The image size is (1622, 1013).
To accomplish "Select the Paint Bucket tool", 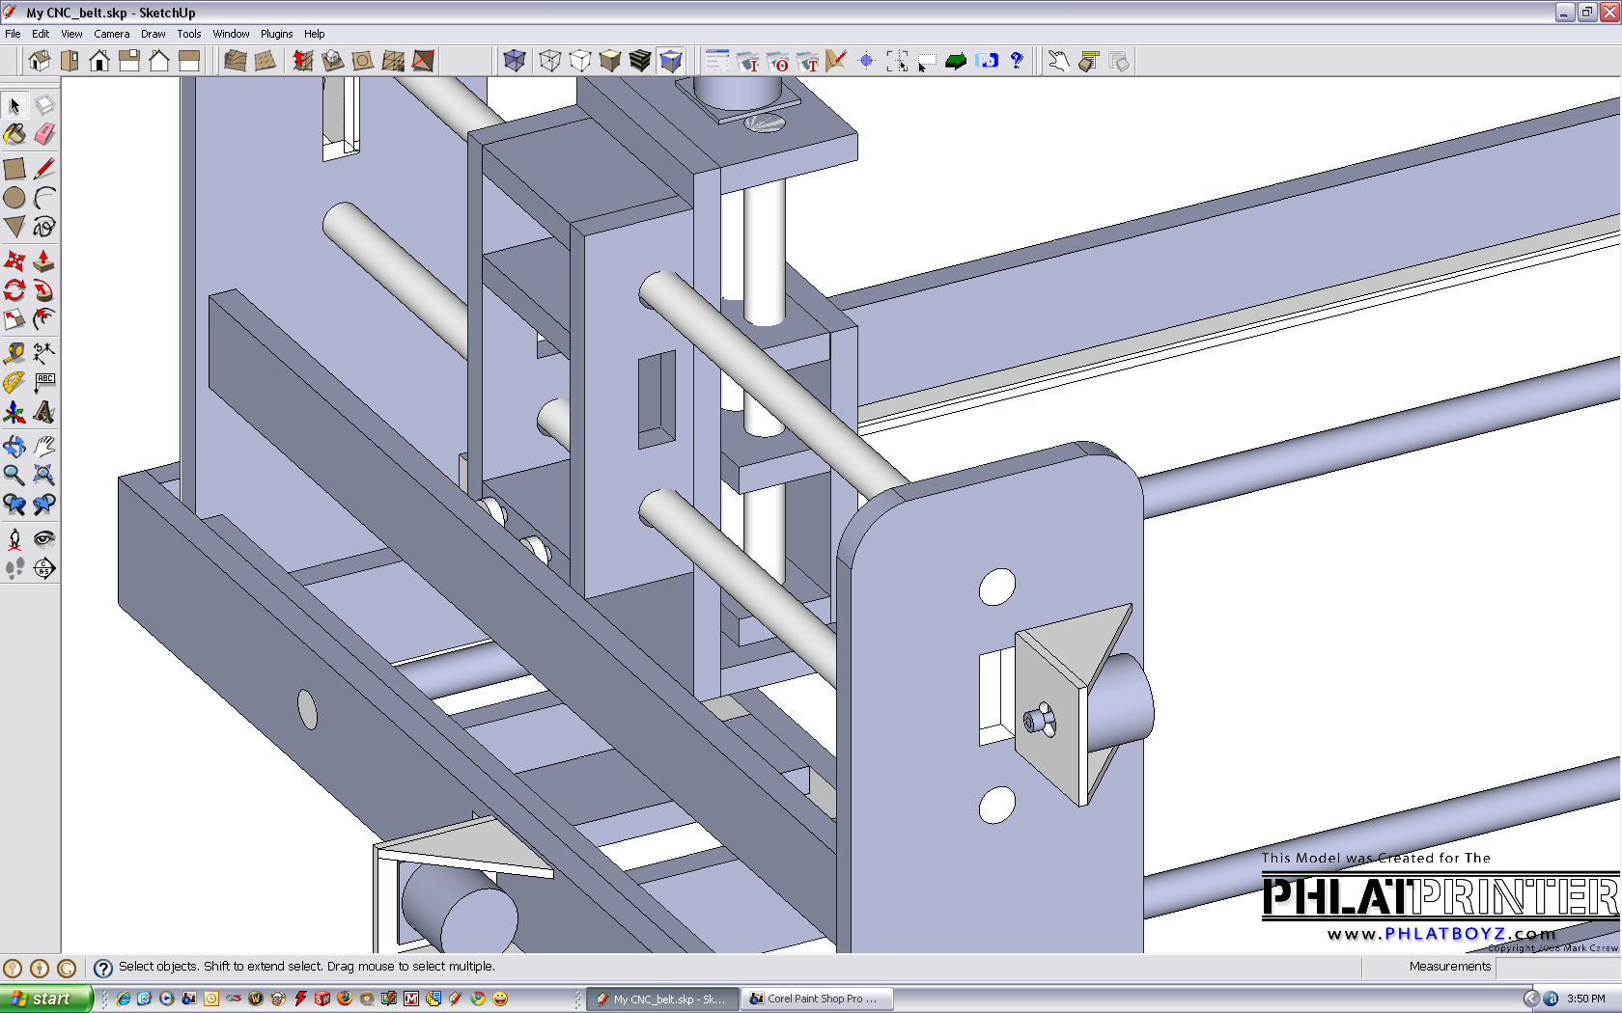I will [x=14, y=135].
